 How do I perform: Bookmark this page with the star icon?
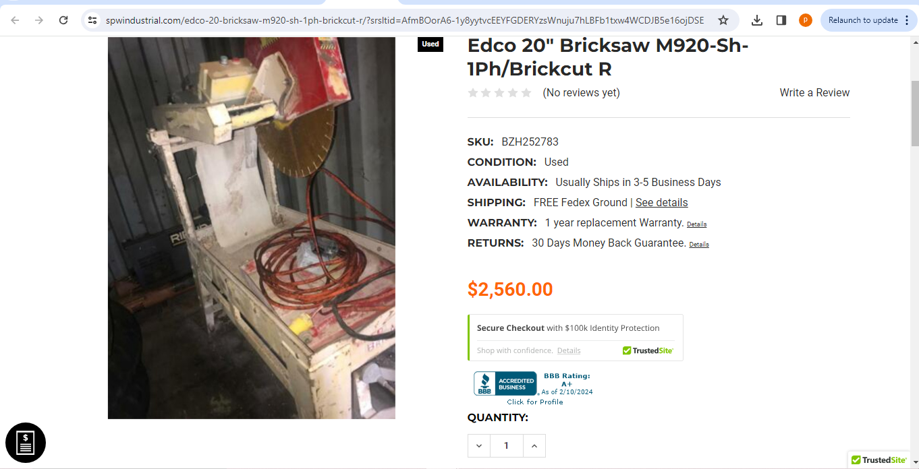click(x=723, y=20)
